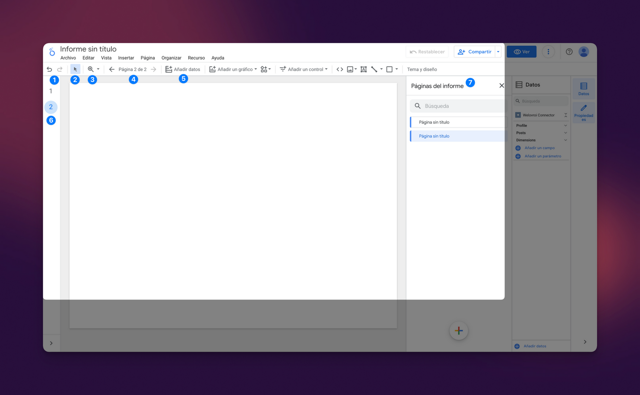Open the Vista menu
Image resolution: width=640 pixels, height=395 pixels.
point(106,58)
